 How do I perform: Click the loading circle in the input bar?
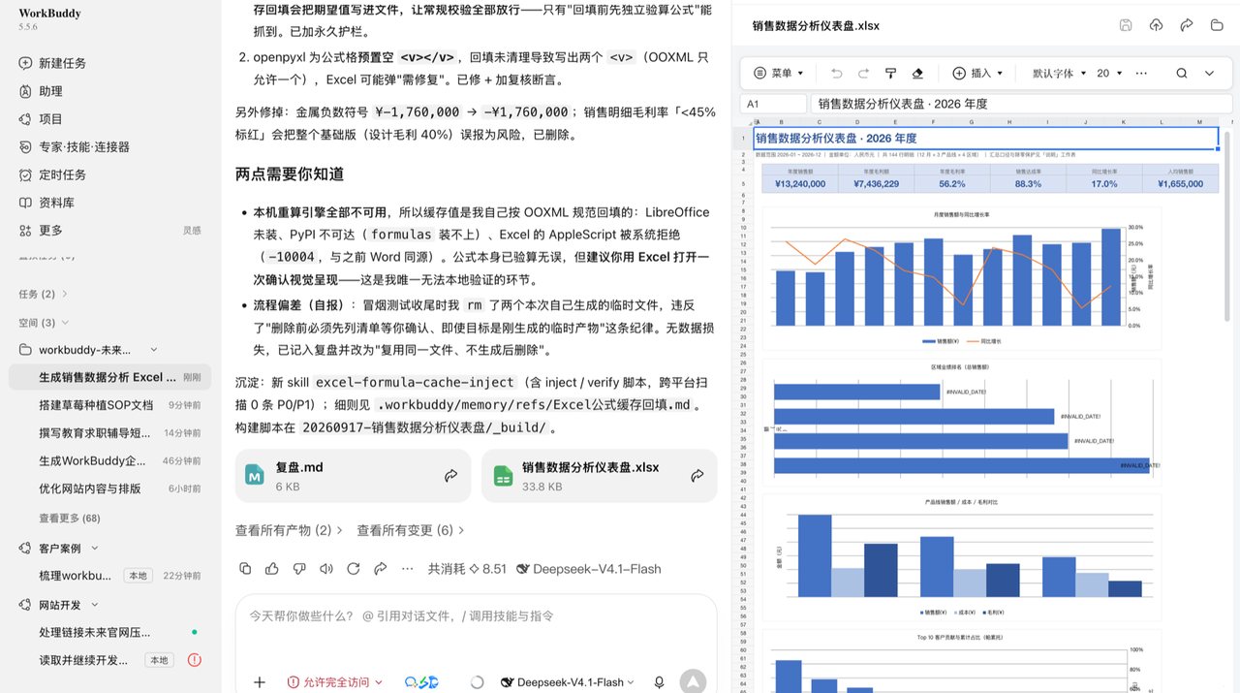pyautogui.click(x=477, y=682)
